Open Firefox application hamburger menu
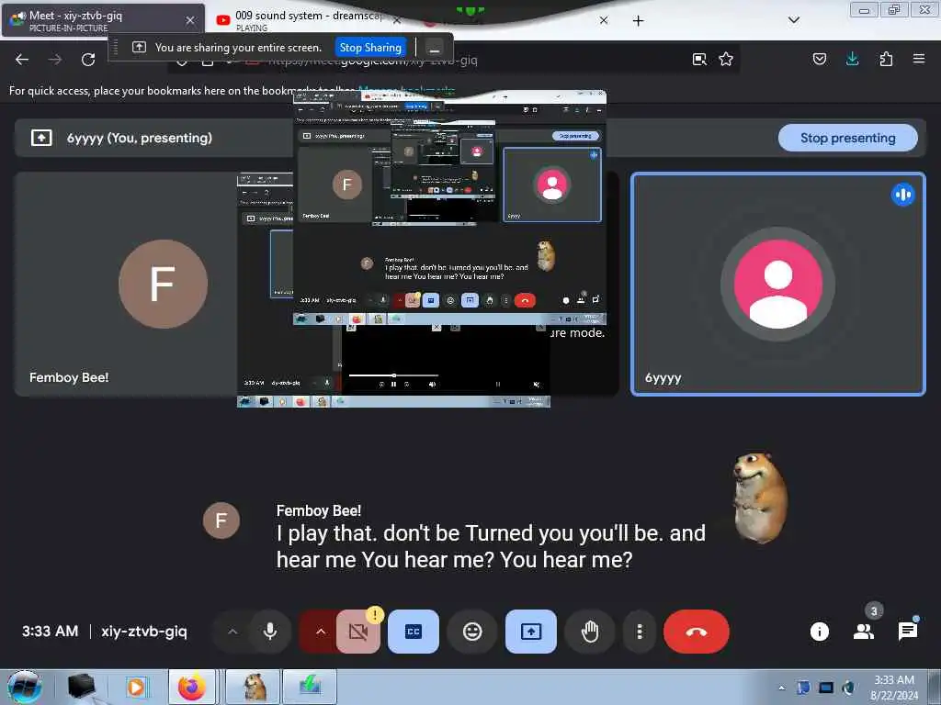941x705 pixels. pyautogui.click(x=919, y=59)
